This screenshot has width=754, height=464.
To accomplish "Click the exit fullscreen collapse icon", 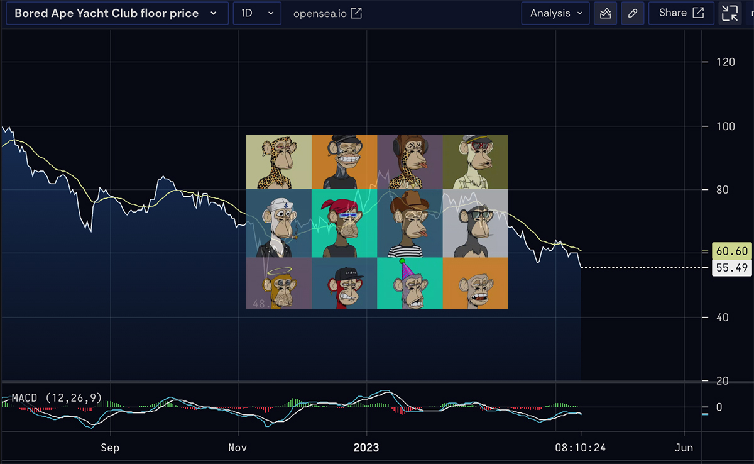I will pos(730,13).
